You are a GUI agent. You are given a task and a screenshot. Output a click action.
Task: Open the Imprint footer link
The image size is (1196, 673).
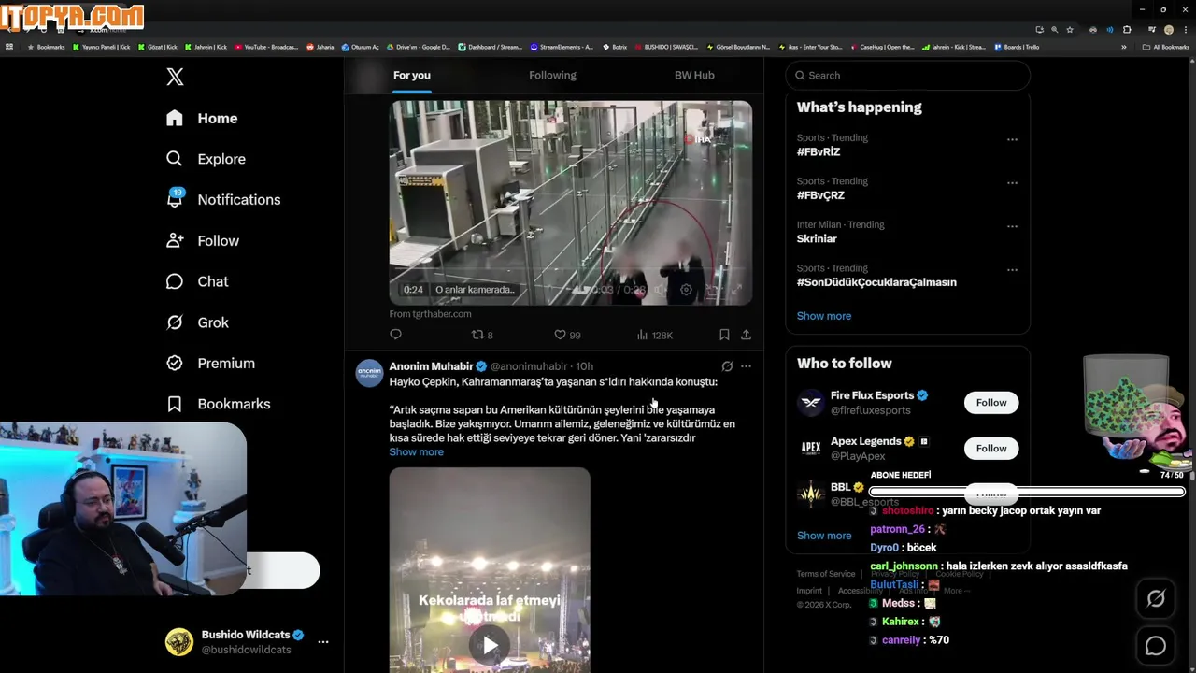(809, 591)
